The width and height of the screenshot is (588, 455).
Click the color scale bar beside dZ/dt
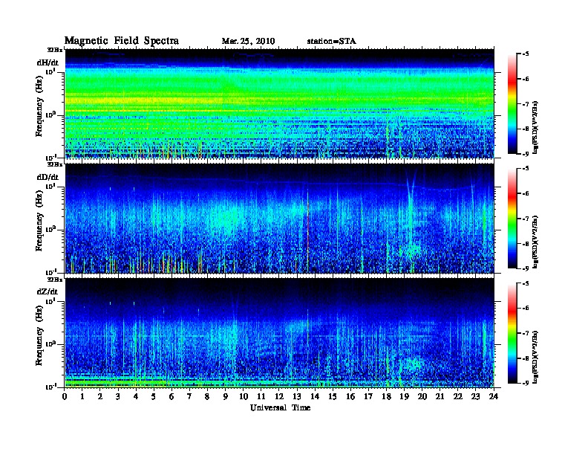pyautogui.click(x=512, y=333)
